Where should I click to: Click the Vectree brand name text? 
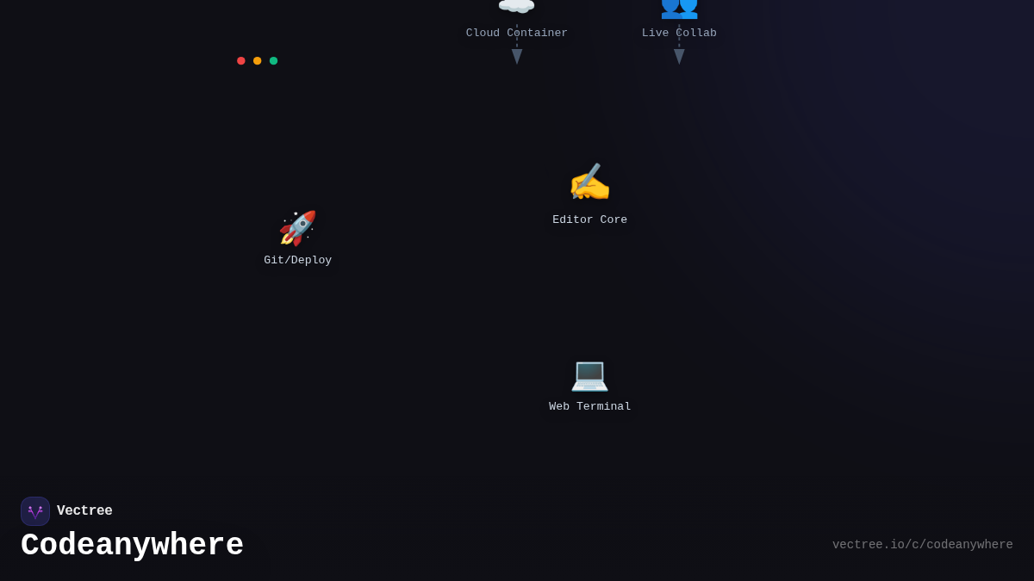pyautogui.click(x=84, y=510)
